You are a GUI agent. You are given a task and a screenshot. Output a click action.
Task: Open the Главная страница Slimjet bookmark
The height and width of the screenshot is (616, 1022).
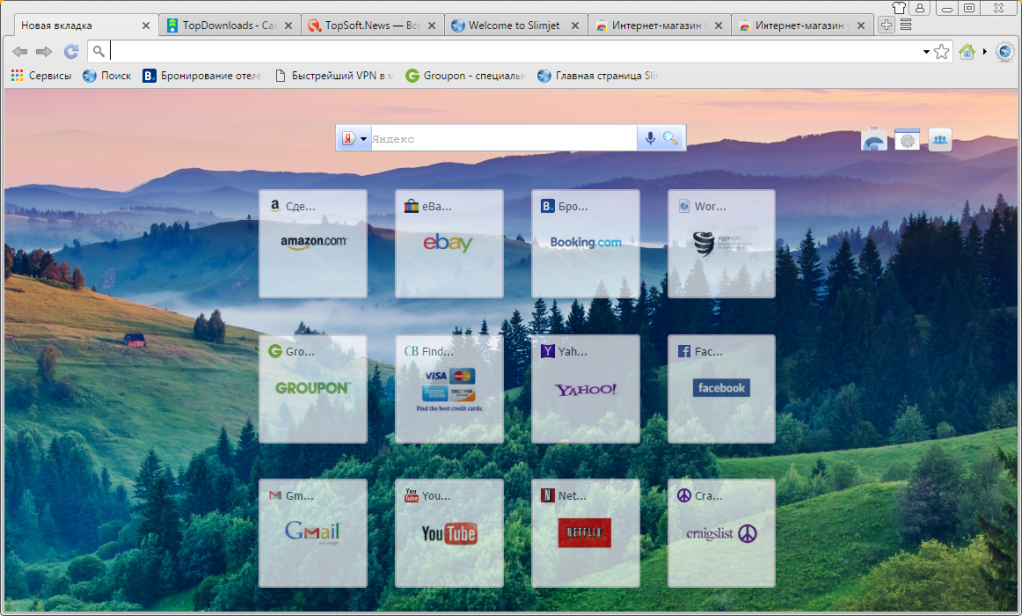[597, 76]
